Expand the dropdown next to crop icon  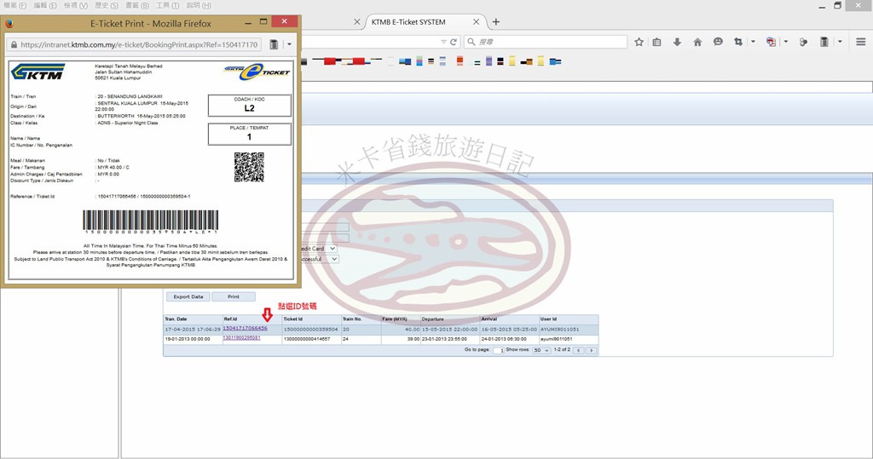coord(753,42)
